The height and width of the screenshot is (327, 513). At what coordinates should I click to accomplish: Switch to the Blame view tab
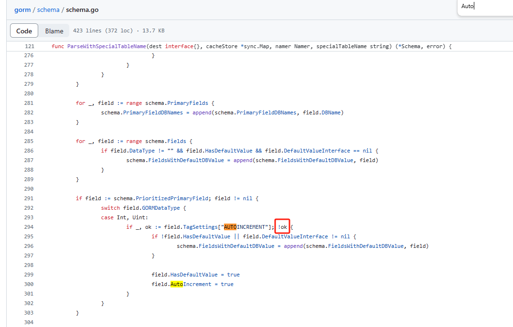pos(54,31)
